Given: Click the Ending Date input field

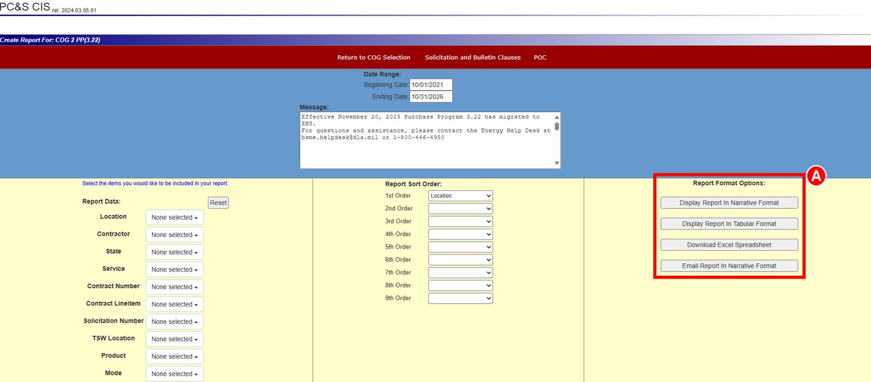Looking at the screenshot, I should point(431,97).
